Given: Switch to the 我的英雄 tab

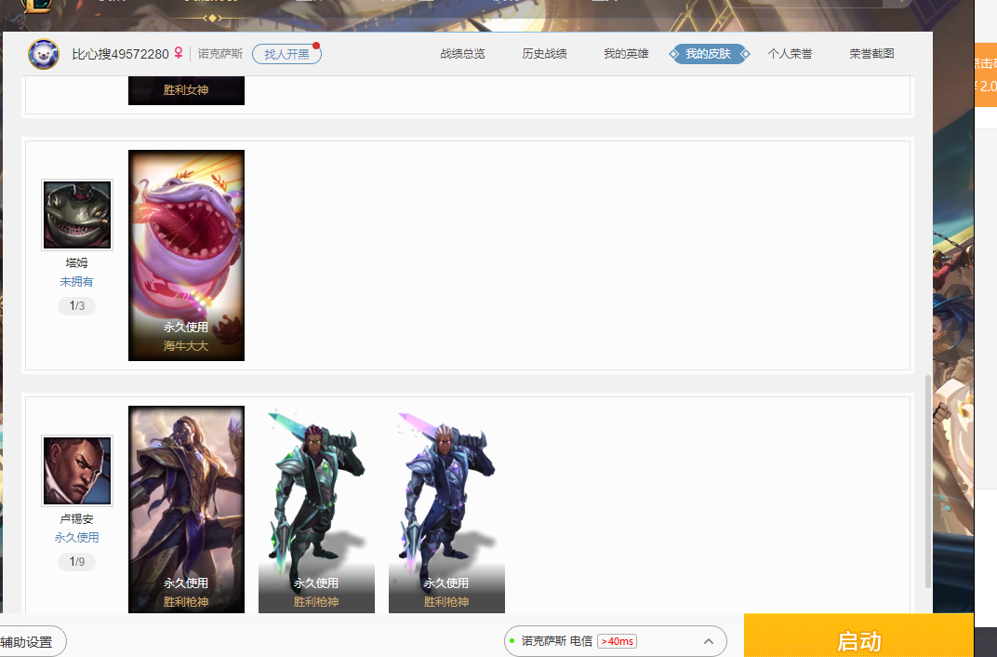Looking at the screenshot, I should click(x=626, y=54).
